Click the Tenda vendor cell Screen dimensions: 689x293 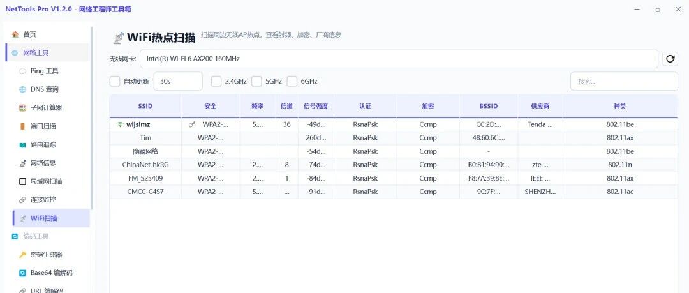click(x=540, y=124)
